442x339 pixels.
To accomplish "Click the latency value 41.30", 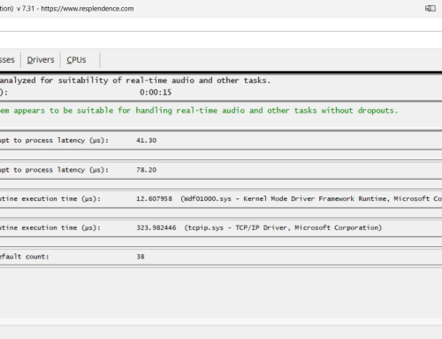I will pyautogui.click(x=146, y=141).
